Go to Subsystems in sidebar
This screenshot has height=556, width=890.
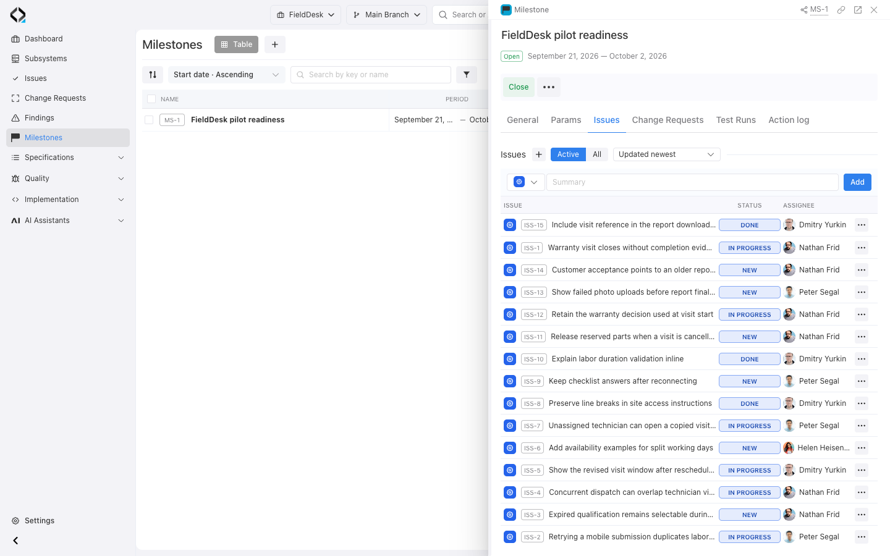tap(68, 59)
